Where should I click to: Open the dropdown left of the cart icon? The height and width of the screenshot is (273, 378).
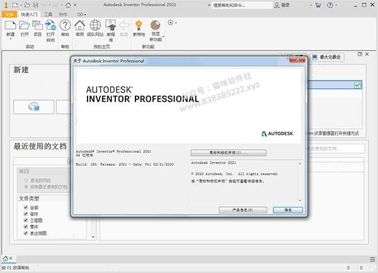[311, 5]
